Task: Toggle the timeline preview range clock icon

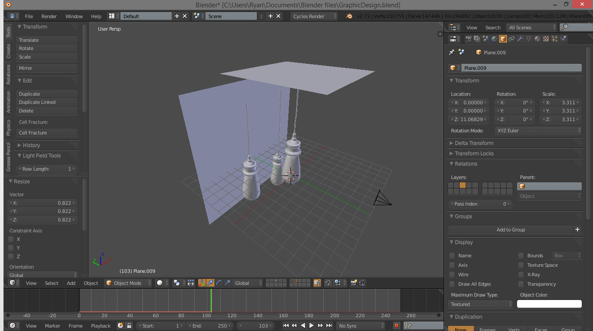Action: (120, 325)
